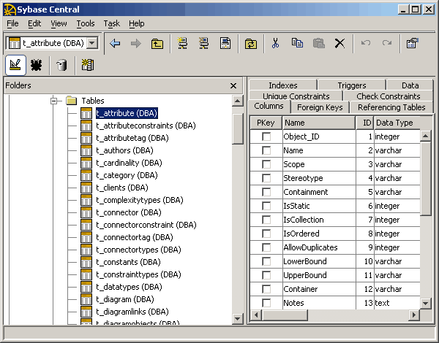This screenshot has width=439, height=343.
Task: Sort by the Name column header
Action: pyautogui.click(x=318, y=123)
